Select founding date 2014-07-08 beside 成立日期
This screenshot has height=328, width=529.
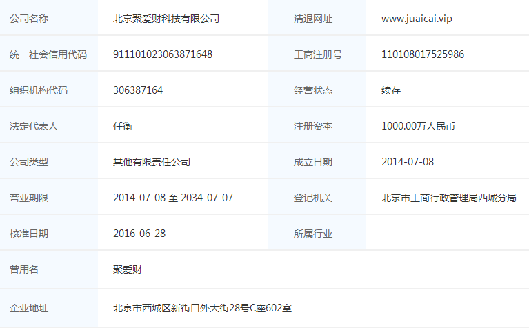pyautogui.click(x=408, y=162)
